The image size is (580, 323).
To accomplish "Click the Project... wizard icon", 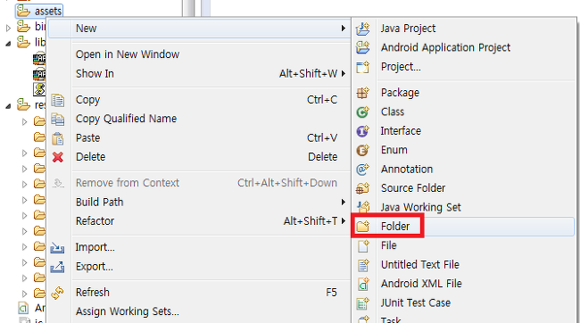I will (x=362, y=67).
